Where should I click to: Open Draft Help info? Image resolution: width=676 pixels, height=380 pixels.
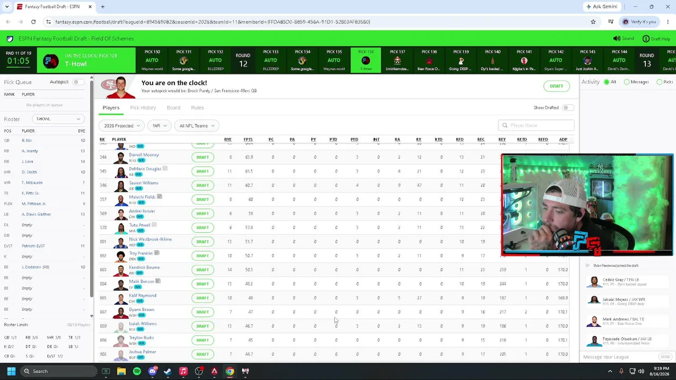click(656, 39)
